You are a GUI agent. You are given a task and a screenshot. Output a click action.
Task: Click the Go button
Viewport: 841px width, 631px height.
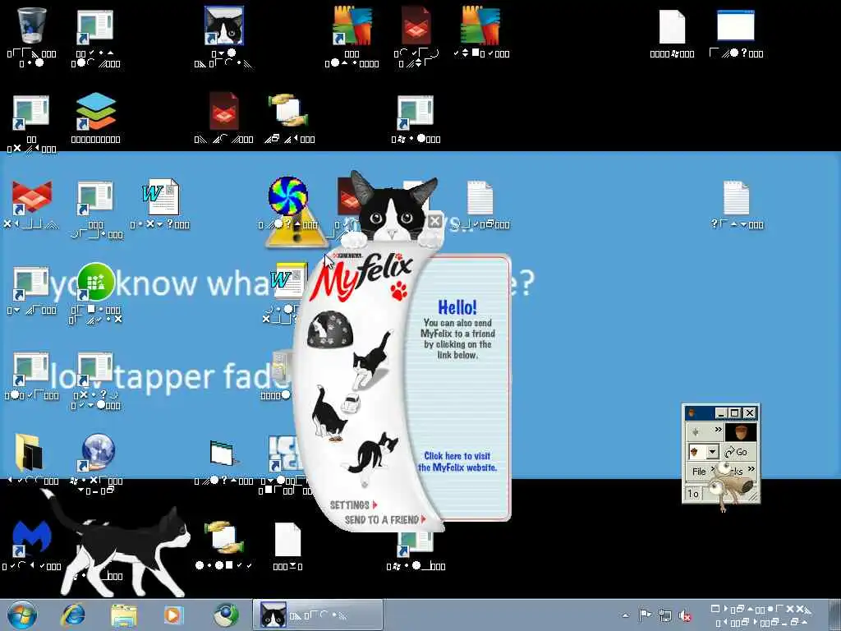coord(737,452)
